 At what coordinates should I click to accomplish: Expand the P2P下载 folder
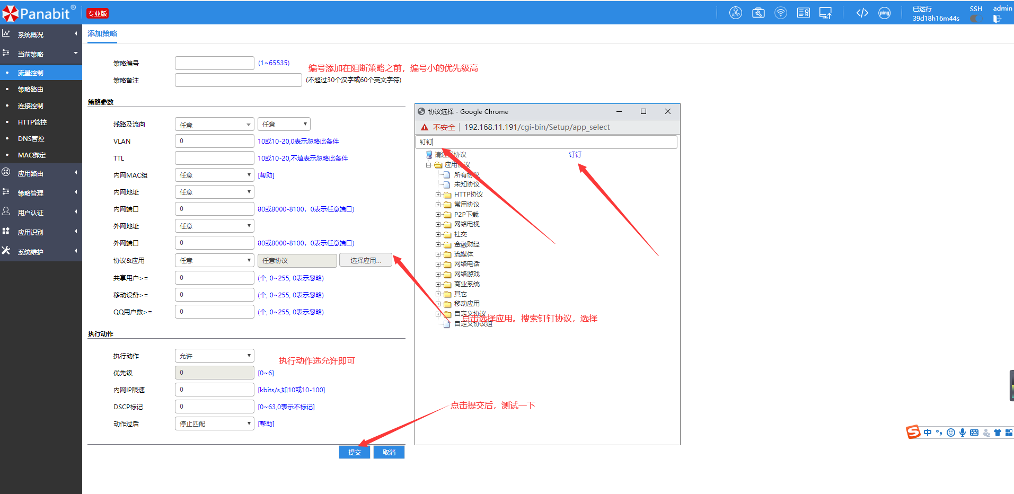(438, 215)
